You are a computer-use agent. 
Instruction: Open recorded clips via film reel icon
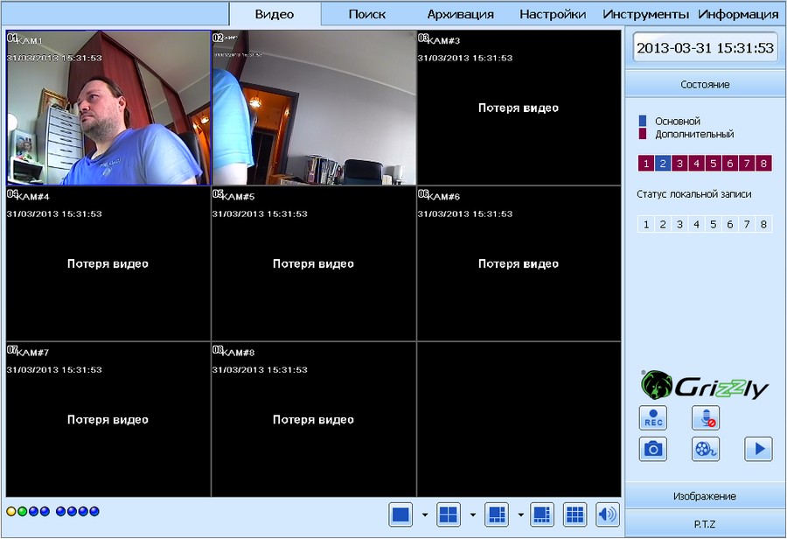coord(706,449)
